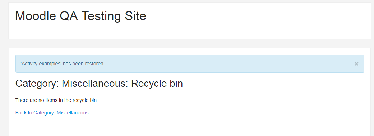
Task: Click the 'There are no items' notice text
Action: click(x=57, y=100)
